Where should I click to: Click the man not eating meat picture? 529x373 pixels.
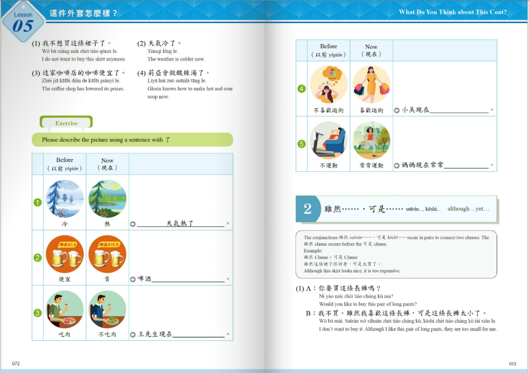tap(107, 309)
